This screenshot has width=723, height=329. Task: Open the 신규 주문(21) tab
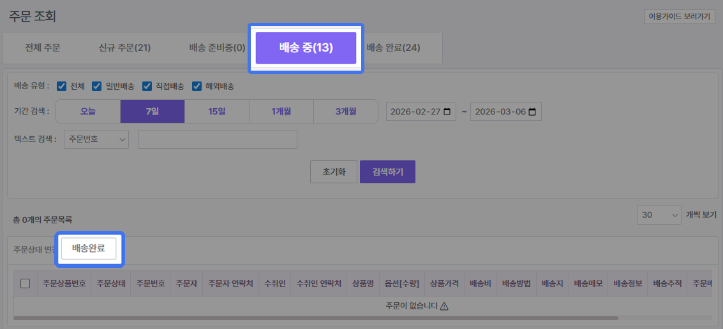(x=124, y=48)
